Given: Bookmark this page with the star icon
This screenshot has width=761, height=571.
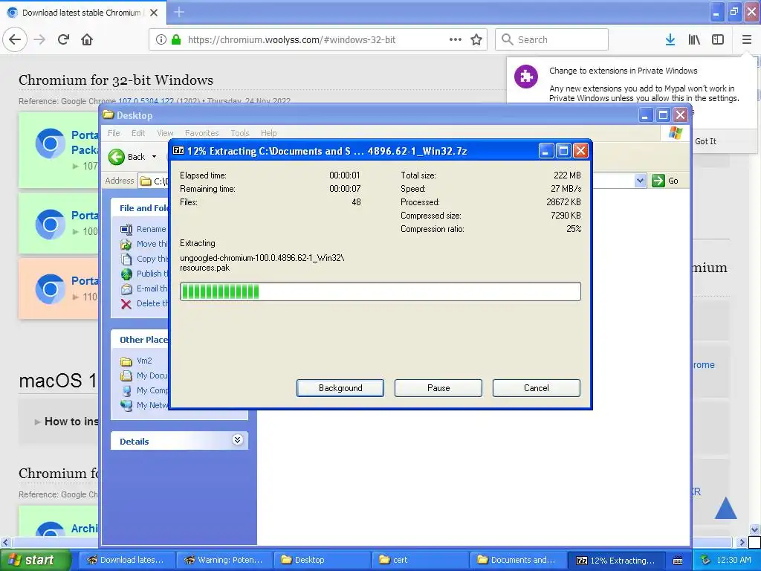Looking at the screenshot, I should [476, 39].
